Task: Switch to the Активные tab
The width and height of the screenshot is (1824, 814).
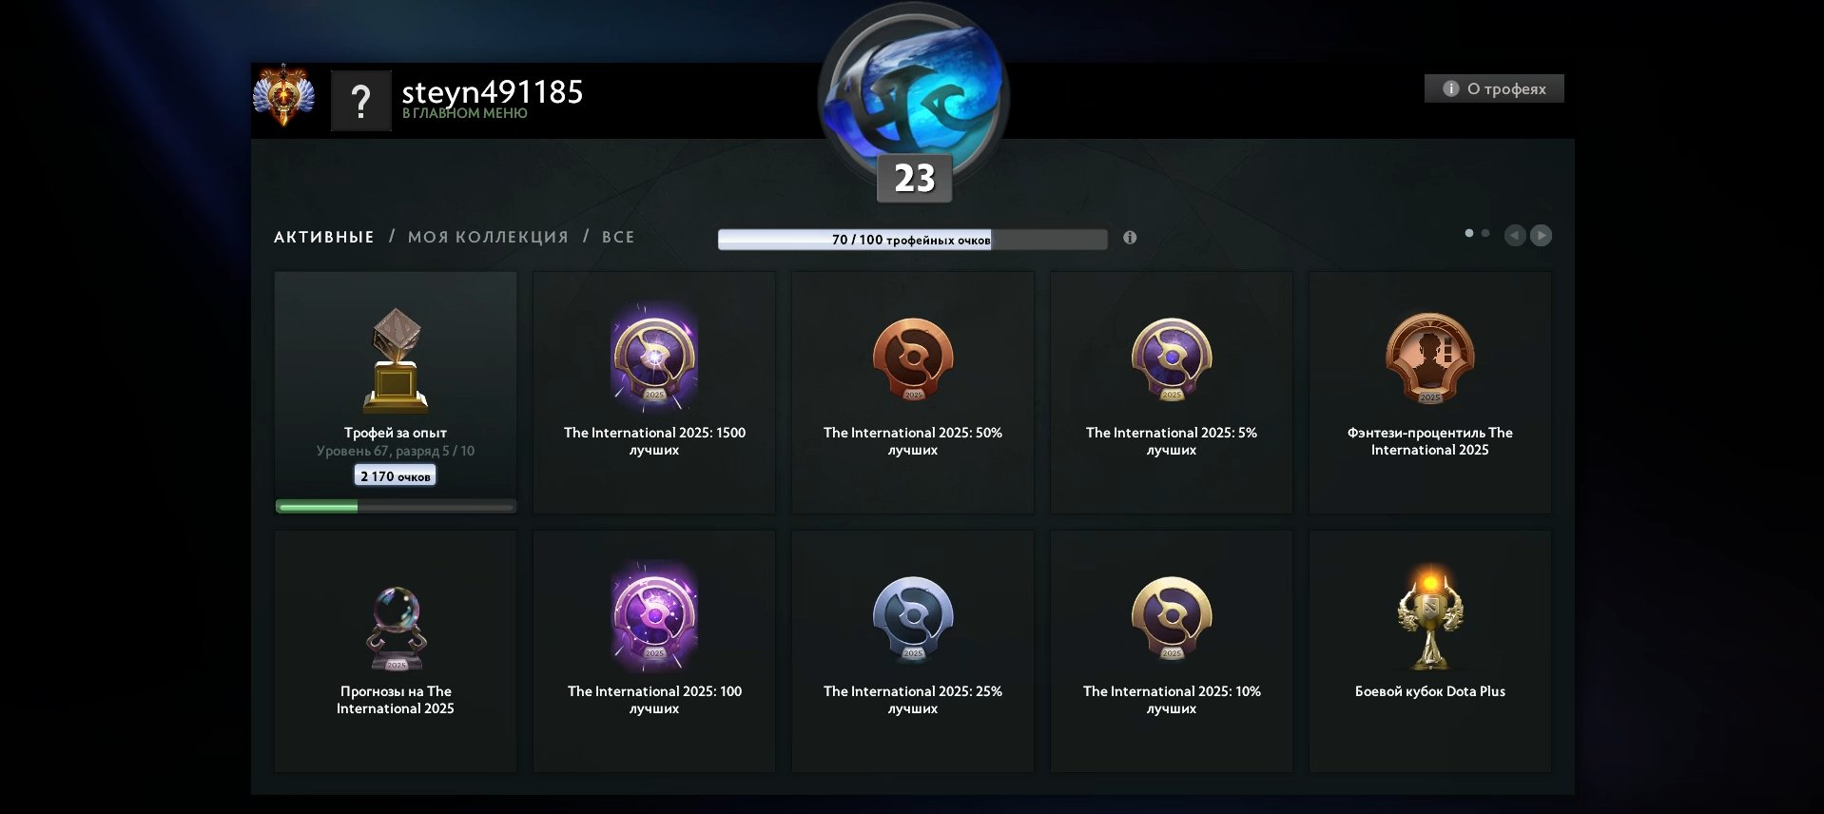Action: tap(324, 237)
